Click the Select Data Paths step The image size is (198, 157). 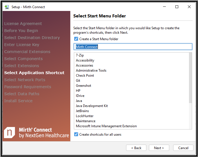pyautogui.click(x=22, y=94)
